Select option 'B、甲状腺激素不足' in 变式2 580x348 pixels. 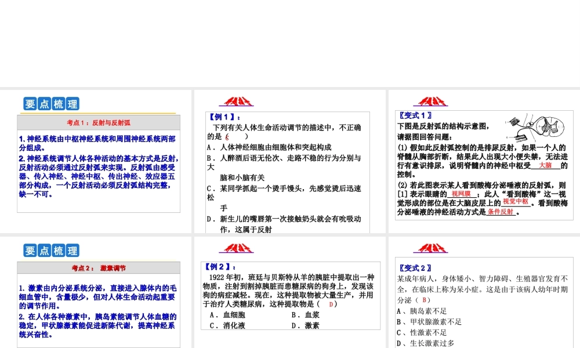click(x=429, y=322)
